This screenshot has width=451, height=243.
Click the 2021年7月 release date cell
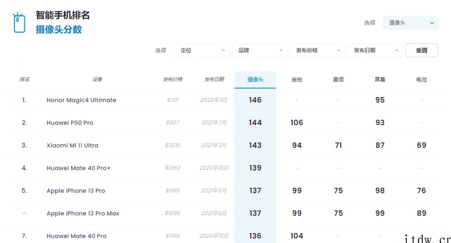point(214,123)
